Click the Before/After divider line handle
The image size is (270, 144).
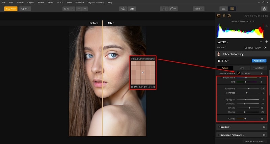[x=103, y=78]
